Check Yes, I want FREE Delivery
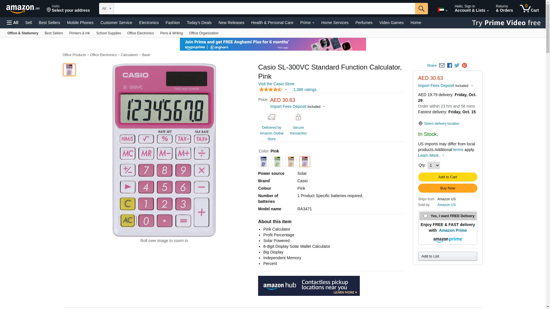550x309 pixels. tap(425, 216)
